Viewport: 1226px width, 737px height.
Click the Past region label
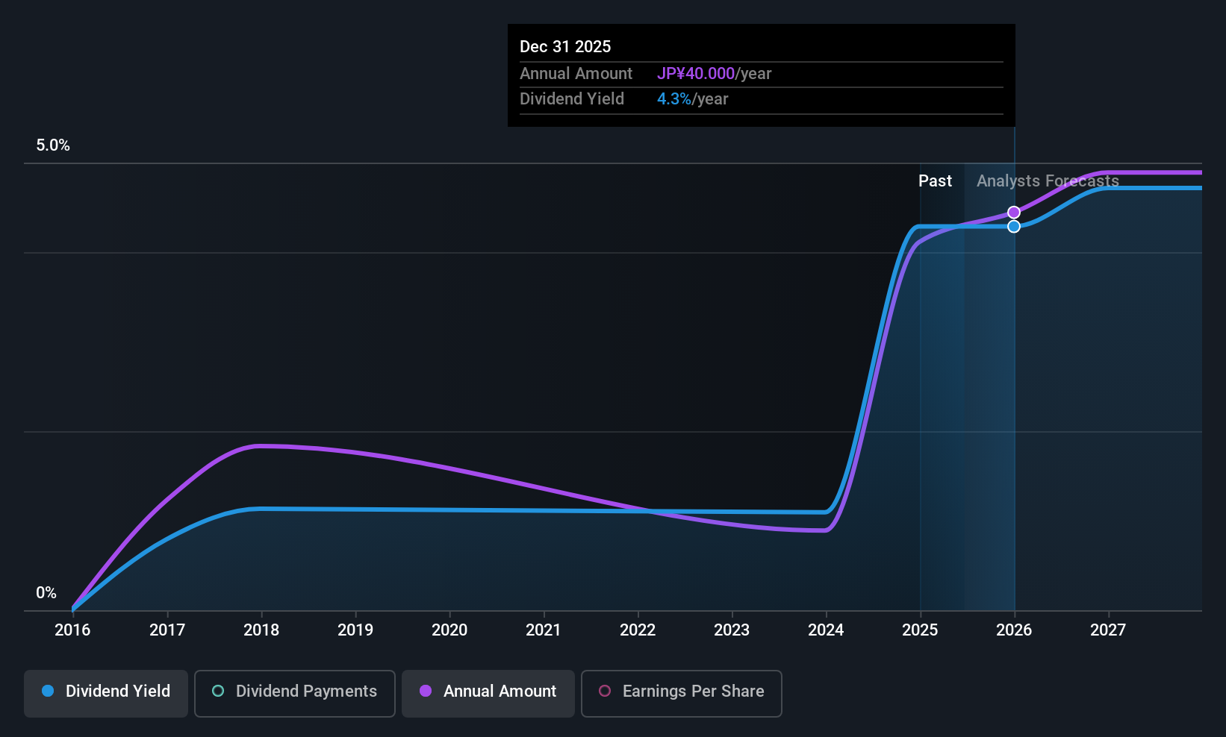(935, 181)
